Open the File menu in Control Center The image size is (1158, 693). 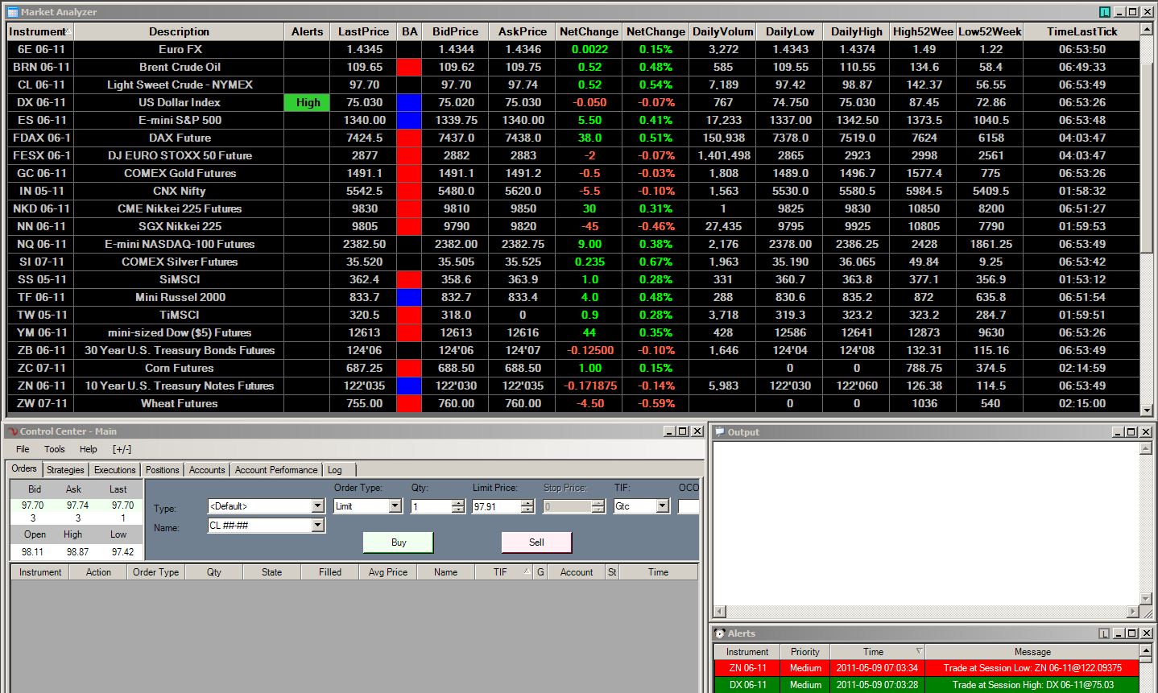tap(23, 449)
